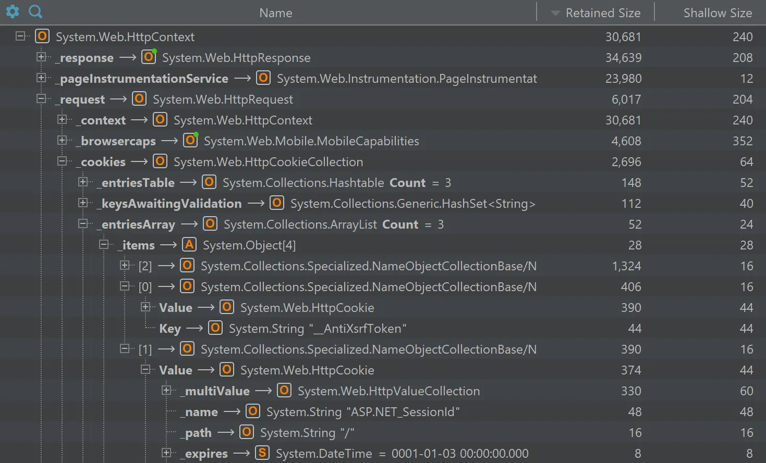Click the "System.Web.HttpResponse" type text
The width and height of the screenshot is (766, 463).
click(x=236, y=58)
